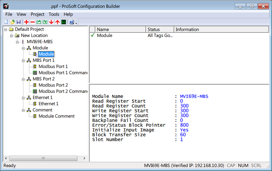Select MVI69E-MBS in the tree
272x171 pixels.
[x=39, y=42]
